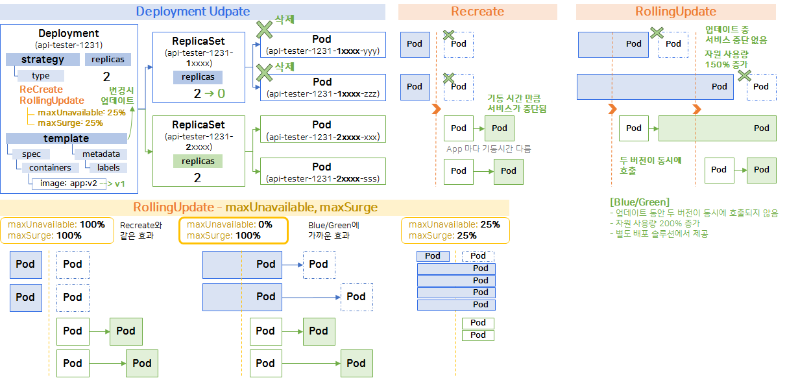Click the 'maxUnavailable: 100% / maxSurge: 100%' box
The height and width of the screenshot is (378, 787).
pyautogui.click(x=58, y=230)
